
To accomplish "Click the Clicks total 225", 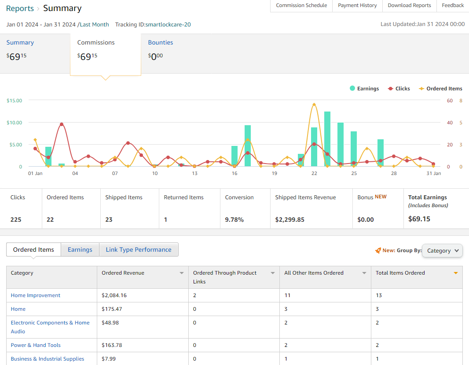I will [16, 220].
